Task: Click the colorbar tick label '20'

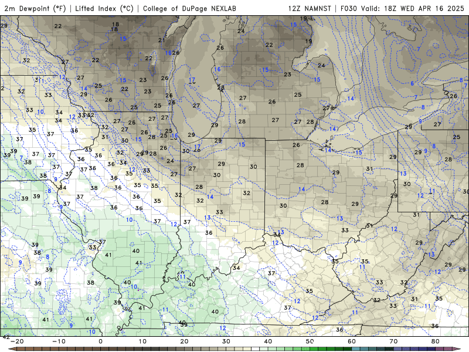Action: click(x=184, y=341)
